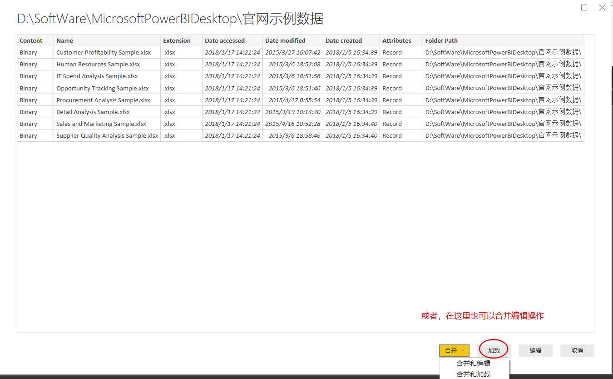Select the Folder Path column header
Image resolution: width=613 pixels, height=379 pixels.
click(503, 40)
